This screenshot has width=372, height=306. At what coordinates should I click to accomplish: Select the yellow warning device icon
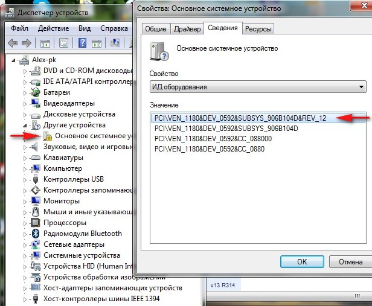coord(48,136)
